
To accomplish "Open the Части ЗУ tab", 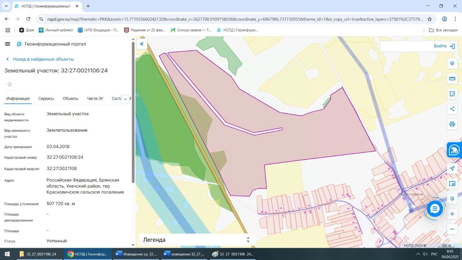I will (95, 99).
